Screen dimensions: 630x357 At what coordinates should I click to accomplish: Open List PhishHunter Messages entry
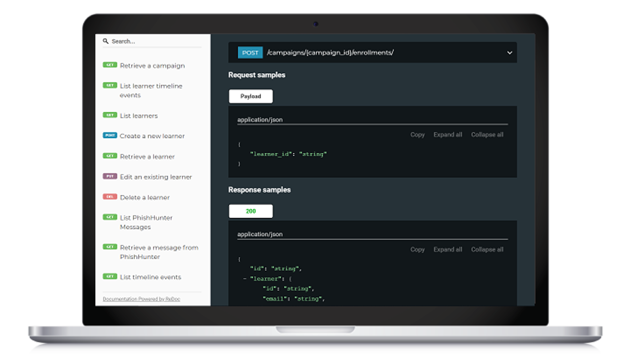tap(146, 222)
